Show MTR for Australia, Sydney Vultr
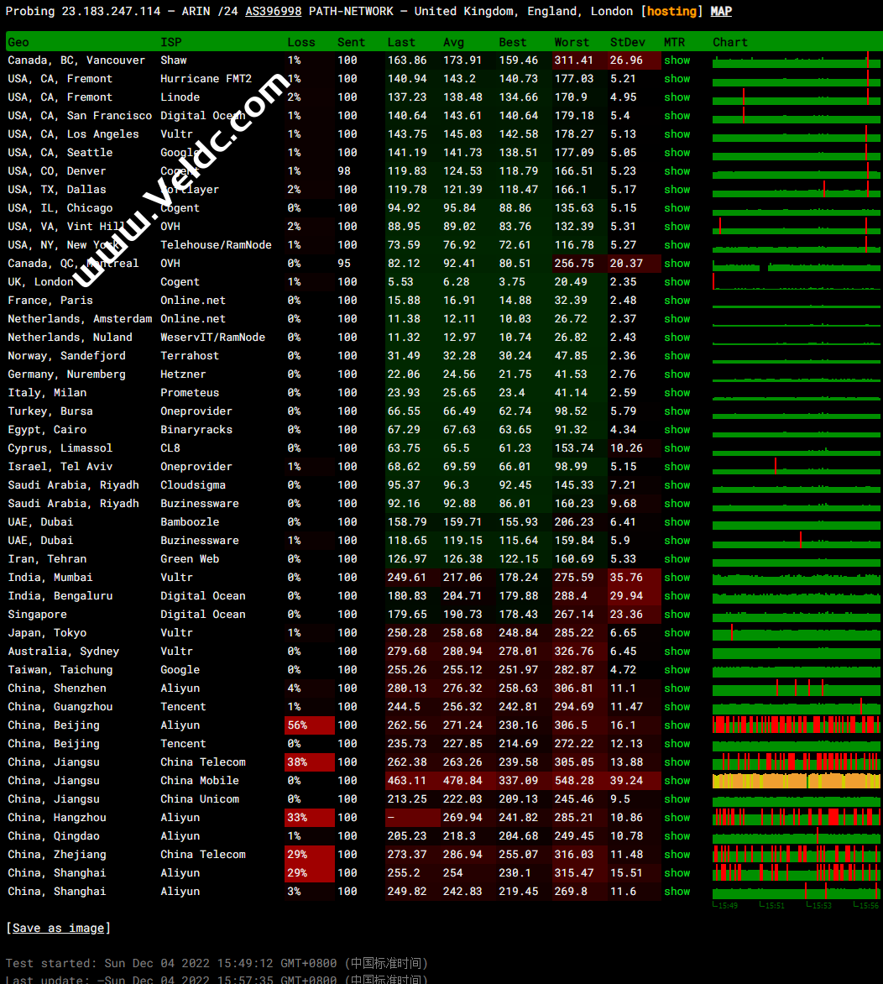883x984 pixels. tap(677, 652)
